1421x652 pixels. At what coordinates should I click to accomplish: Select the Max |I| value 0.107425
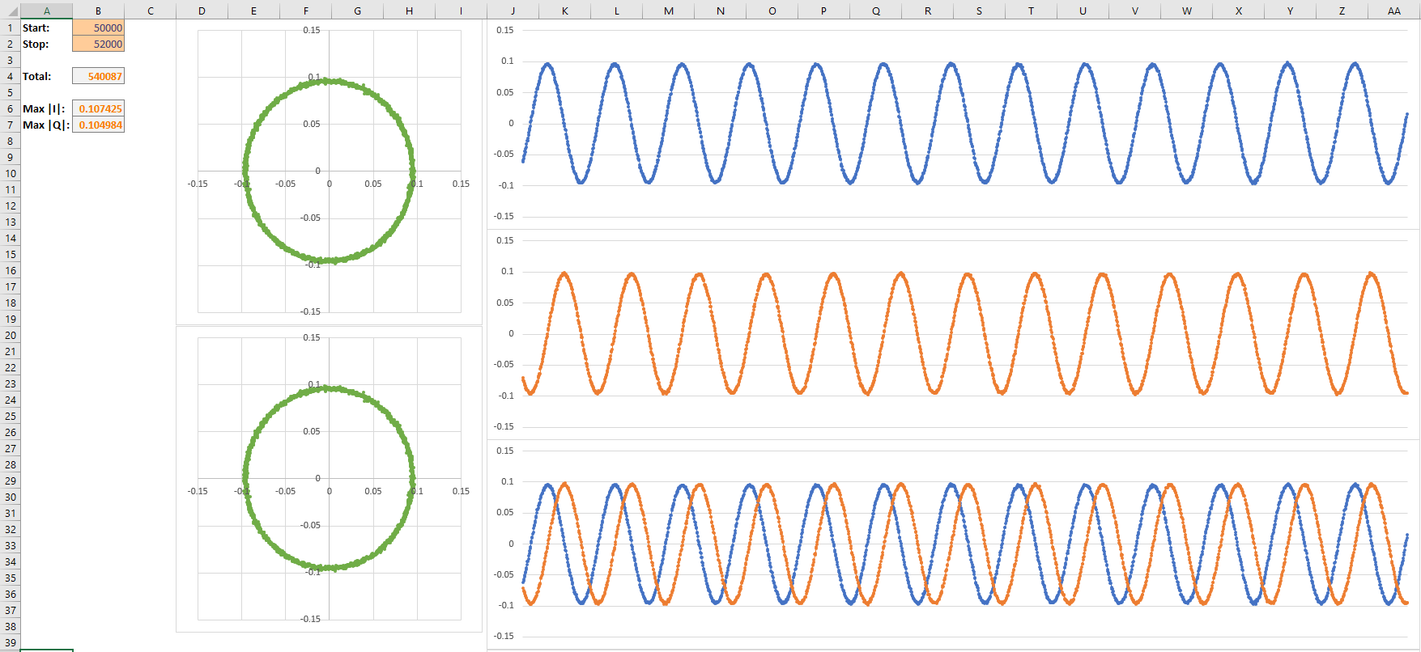pyautogui.click(x=98, y=108)
